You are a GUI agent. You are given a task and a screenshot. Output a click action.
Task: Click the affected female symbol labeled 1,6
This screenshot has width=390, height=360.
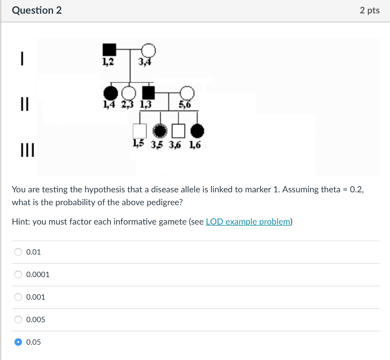coord(197,130)
